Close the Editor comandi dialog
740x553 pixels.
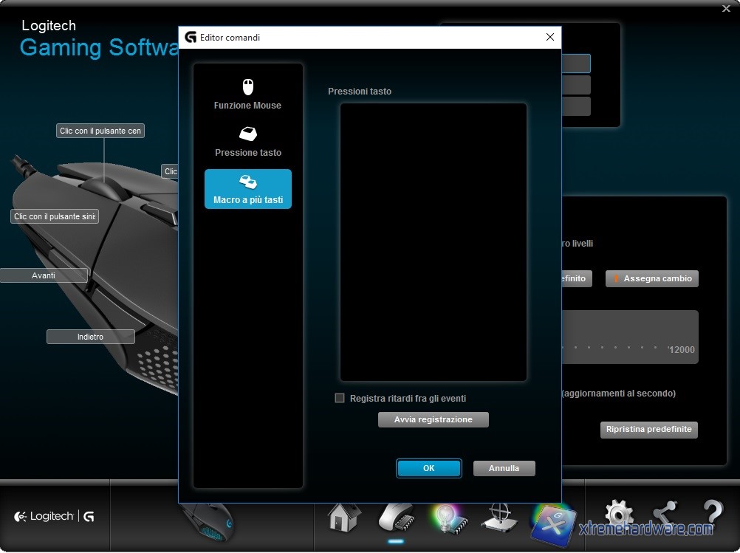(549, 37)
